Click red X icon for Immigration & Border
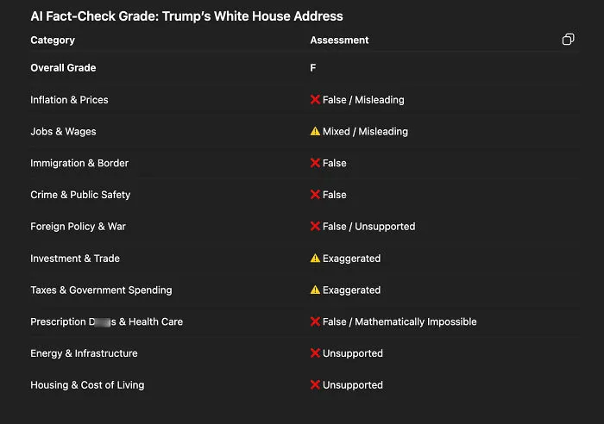The width and height of the screenshot is (604, 424). click(x=315, y=163)
